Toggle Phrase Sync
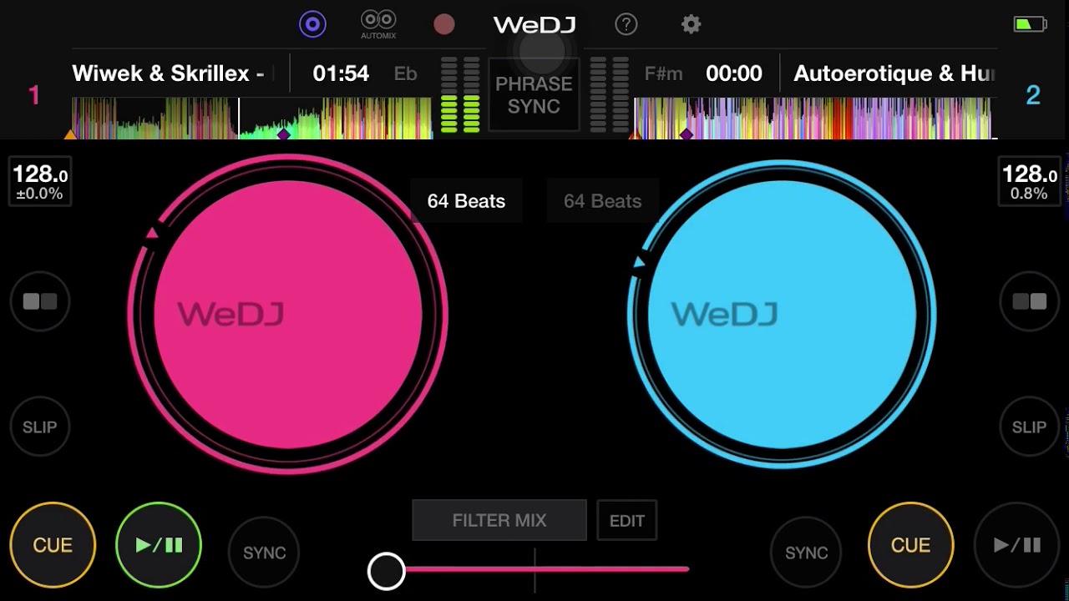 coord(534,95)
